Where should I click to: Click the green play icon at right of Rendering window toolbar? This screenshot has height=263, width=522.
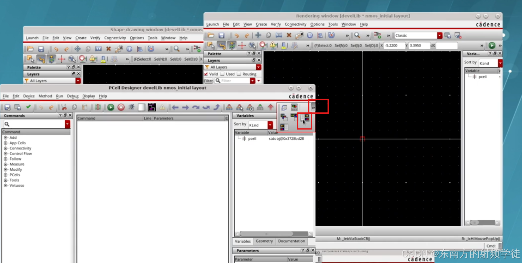pos(492,45)
